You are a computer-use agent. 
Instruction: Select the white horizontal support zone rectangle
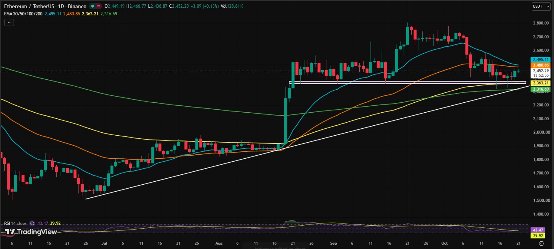click(407, 83)
